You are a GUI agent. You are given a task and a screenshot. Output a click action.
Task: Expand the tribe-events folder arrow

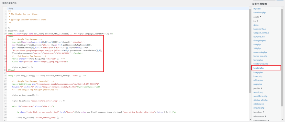(x=266, y=116)
